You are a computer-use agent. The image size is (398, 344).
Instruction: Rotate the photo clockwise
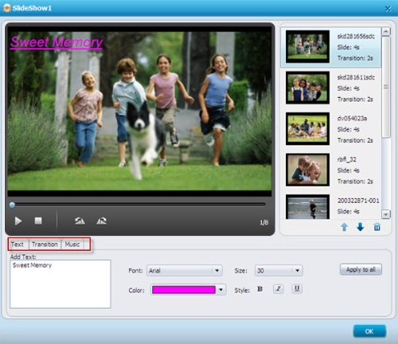click(x=102, y=221)
